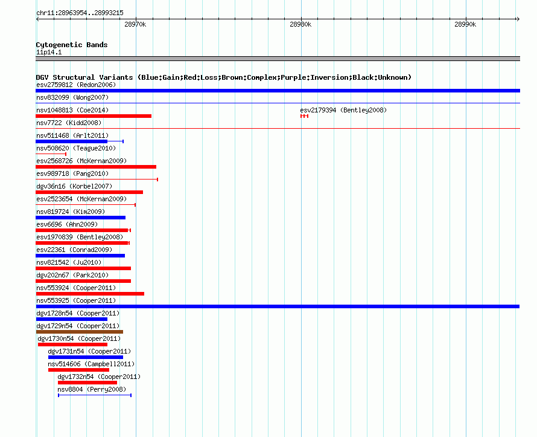Select dgv1732n54 (Cooper2011) variant label
This screenshot has width=537, height=437.
99,377
